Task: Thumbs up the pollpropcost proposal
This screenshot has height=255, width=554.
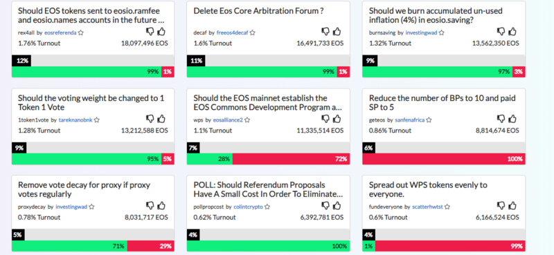Action: (337, 206)
